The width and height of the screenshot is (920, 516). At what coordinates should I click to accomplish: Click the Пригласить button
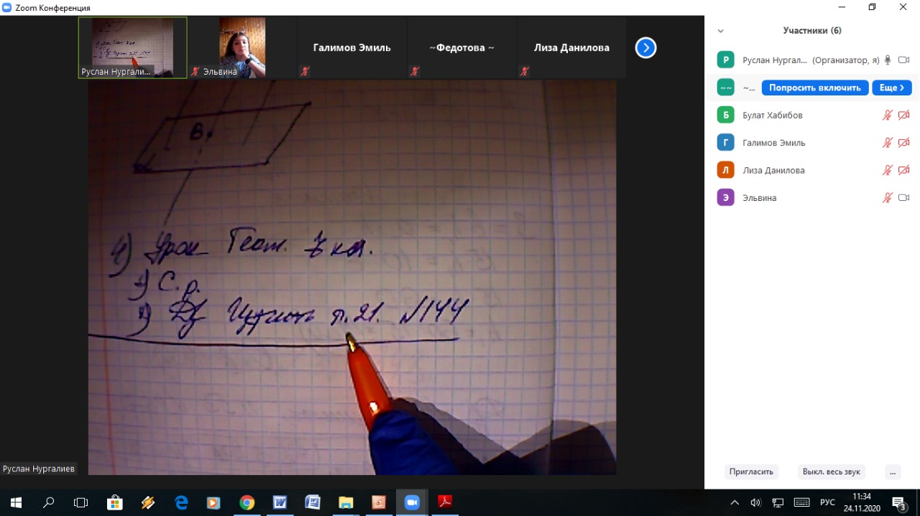click(x=751, y=472)
